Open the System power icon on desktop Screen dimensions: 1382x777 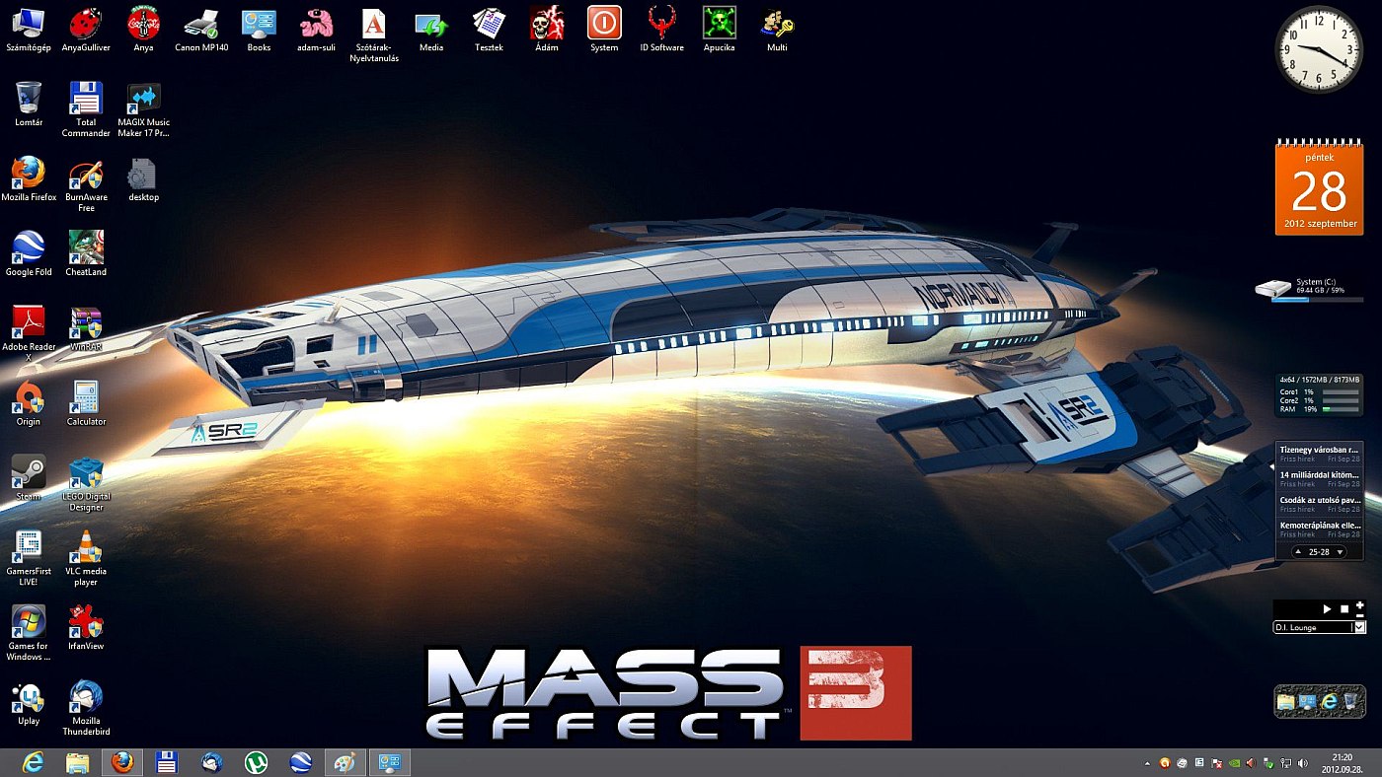(x=604, y=30)
